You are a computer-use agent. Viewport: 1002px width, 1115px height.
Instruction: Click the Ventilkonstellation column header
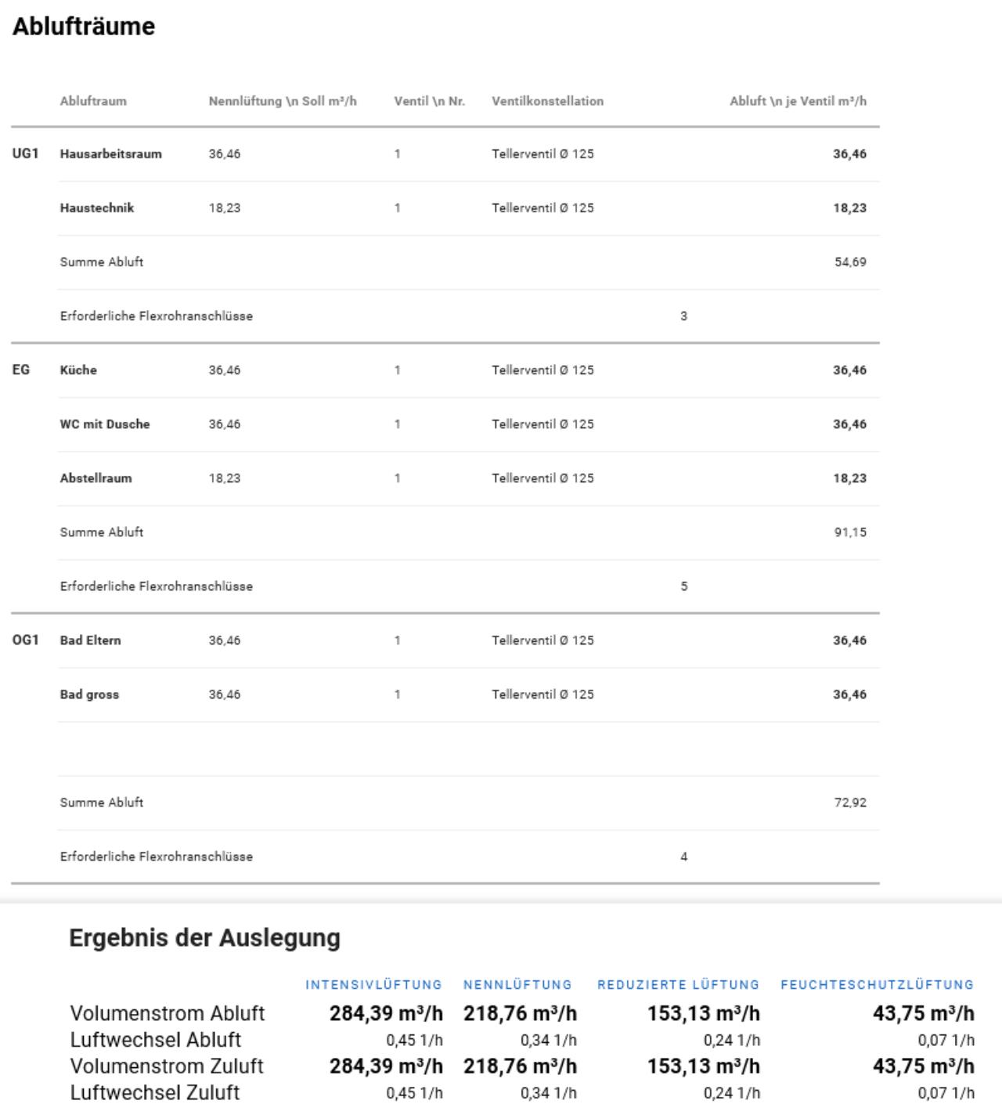pyautogui.click(x=547, y=101)
